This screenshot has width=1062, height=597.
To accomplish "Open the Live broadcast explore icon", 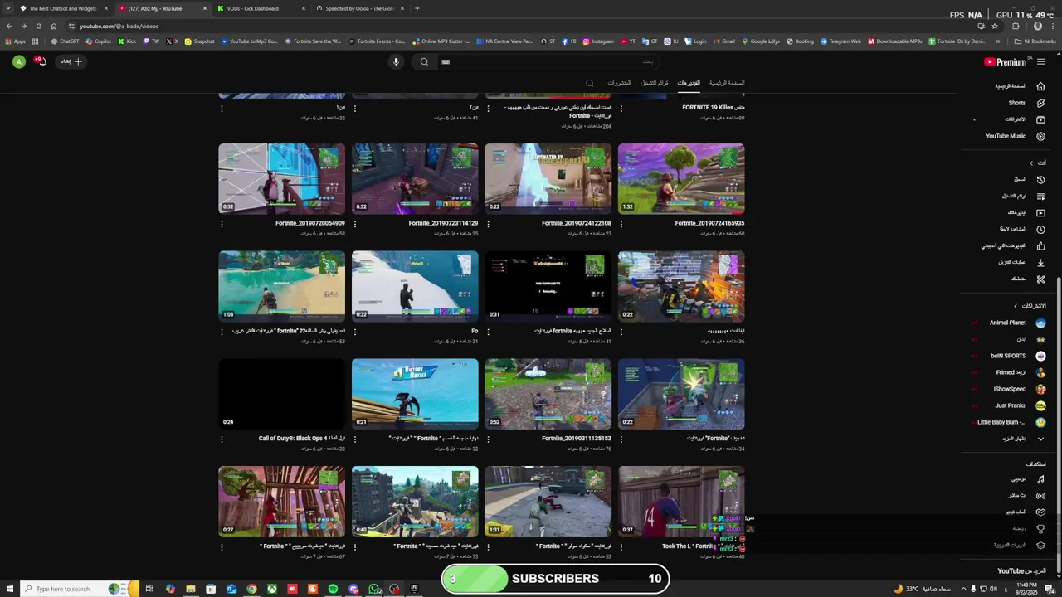I will click(1040, 495).
